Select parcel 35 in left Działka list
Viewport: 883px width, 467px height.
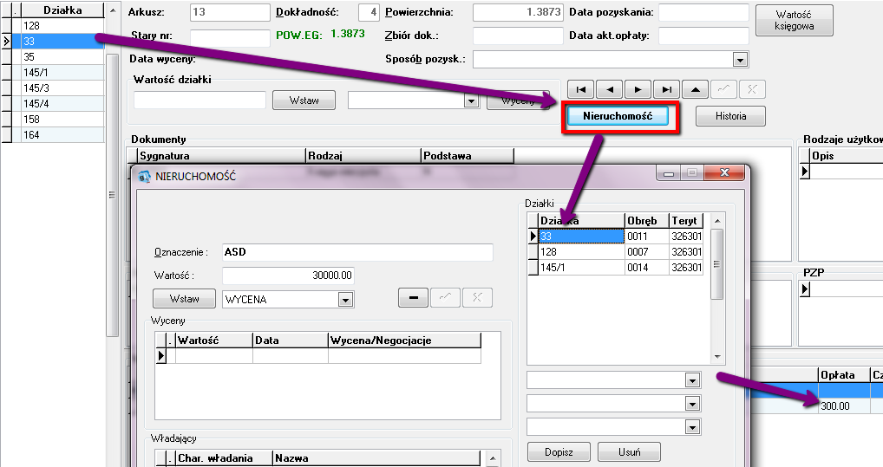[62, 57]
